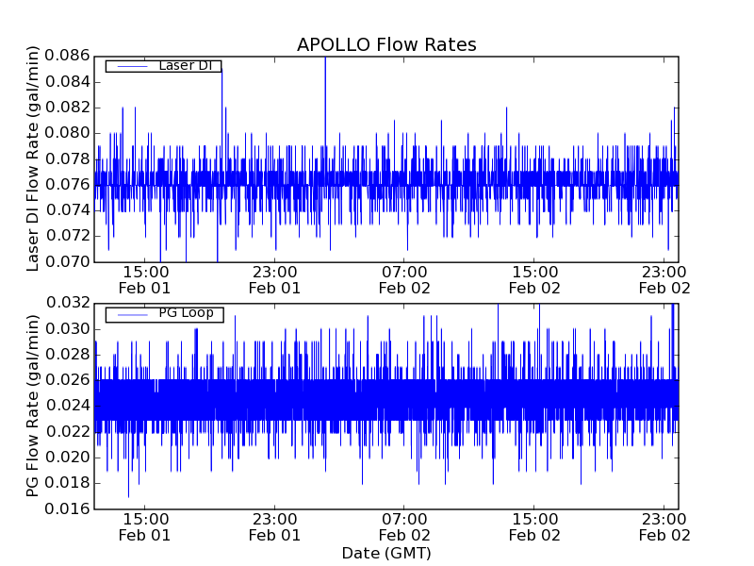Click the 0.078 tick on top plot
The height and width of the screenshot is (566, 754).
pos(67,158)
